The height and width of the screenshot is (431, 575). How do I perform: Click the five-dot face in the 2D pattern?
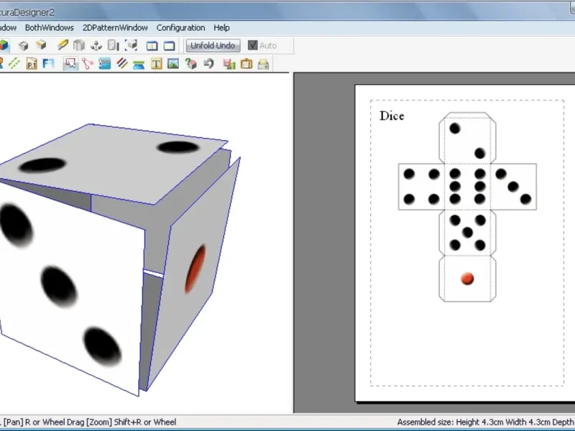(x=468, y=233)
